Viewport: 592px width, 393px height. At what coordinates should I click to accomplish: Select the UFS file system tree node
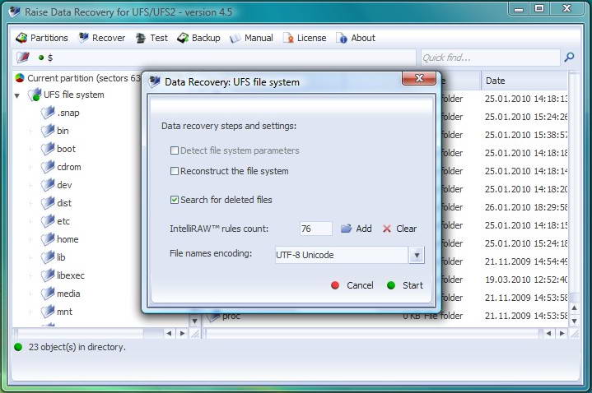click(x=73, y=95)
